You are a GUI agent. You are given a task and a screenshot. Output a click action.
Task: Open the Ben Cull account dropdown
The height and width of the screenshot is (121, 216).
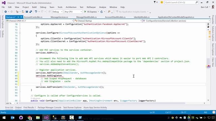click(x=206, y=7)
